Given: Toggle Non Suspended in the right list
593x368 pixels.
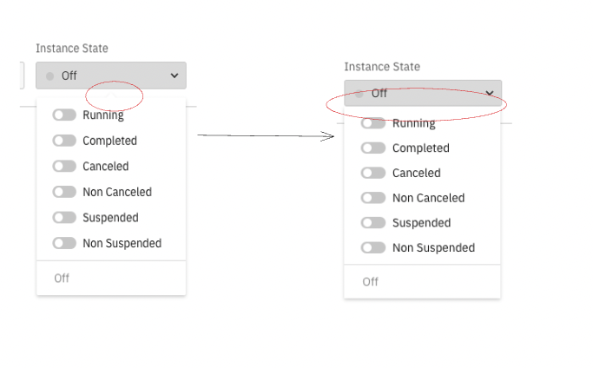Looking at the screenshot, I should (x=373, y=247).
